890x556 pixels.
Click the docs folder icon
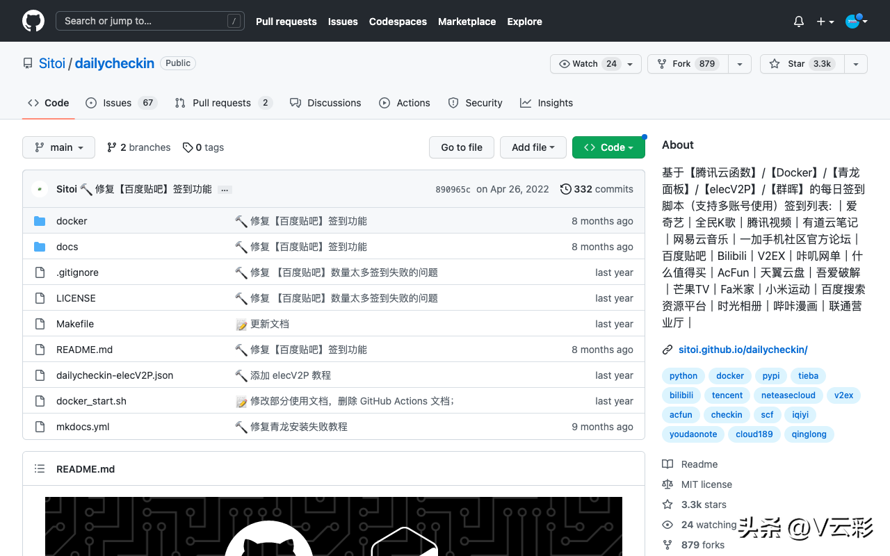point(40,247)
